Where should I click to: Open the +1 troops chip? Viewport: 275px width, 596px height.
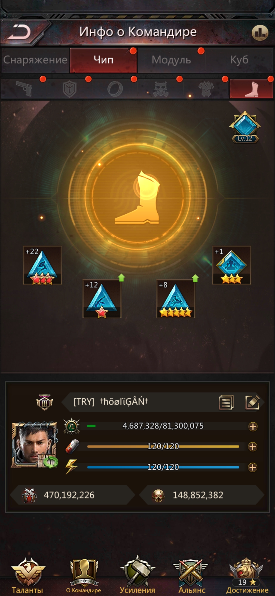pos(232,265)
